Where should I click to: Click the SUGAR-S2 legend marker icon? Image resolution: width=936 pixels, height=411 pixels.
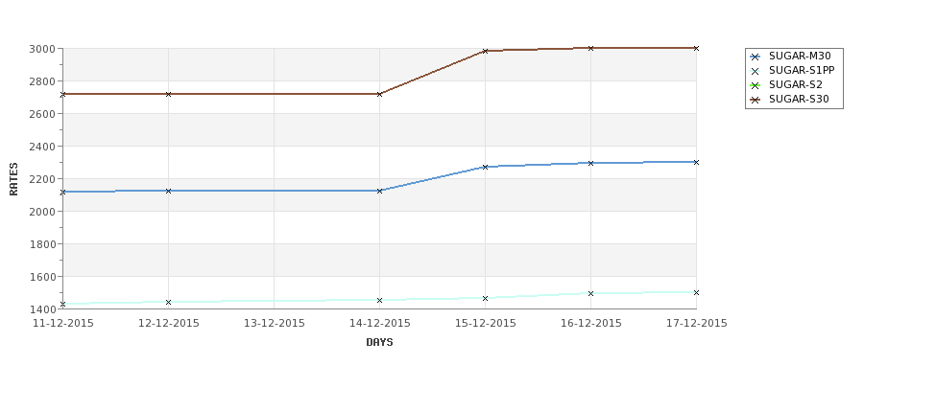point(756,85)
